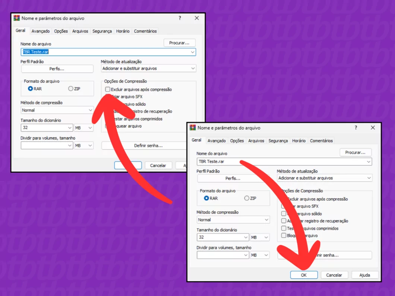Switch to Segurança tab in the front dialog
Viewport: 395px width, 296px height.
278,141
